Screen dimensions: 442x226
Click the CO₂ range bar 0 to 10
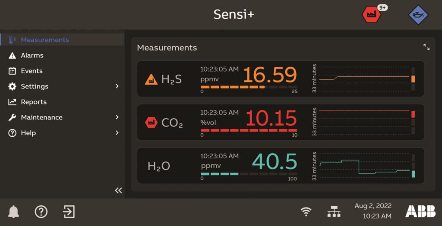click(249, 131)
